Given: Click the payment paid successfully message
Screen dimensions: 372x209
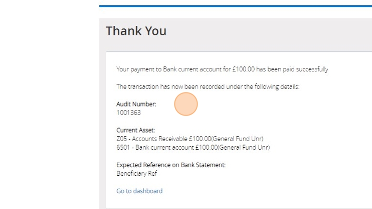Looking at the screenshot, I should coord(222,69).
